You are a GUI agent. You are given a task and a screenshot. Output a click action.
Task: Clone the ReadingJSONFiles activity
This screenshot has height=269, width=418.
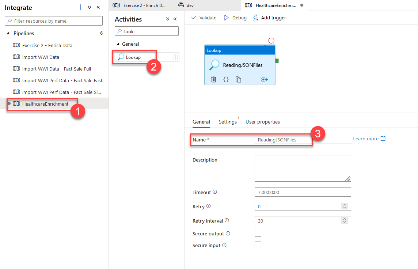(x=238, y=79)
